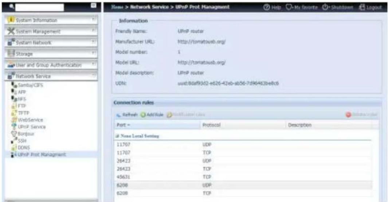The height and width of the screenshot is (202, 388).
Task: Click the NFS tree icon
Action: [x=14, y=99]
